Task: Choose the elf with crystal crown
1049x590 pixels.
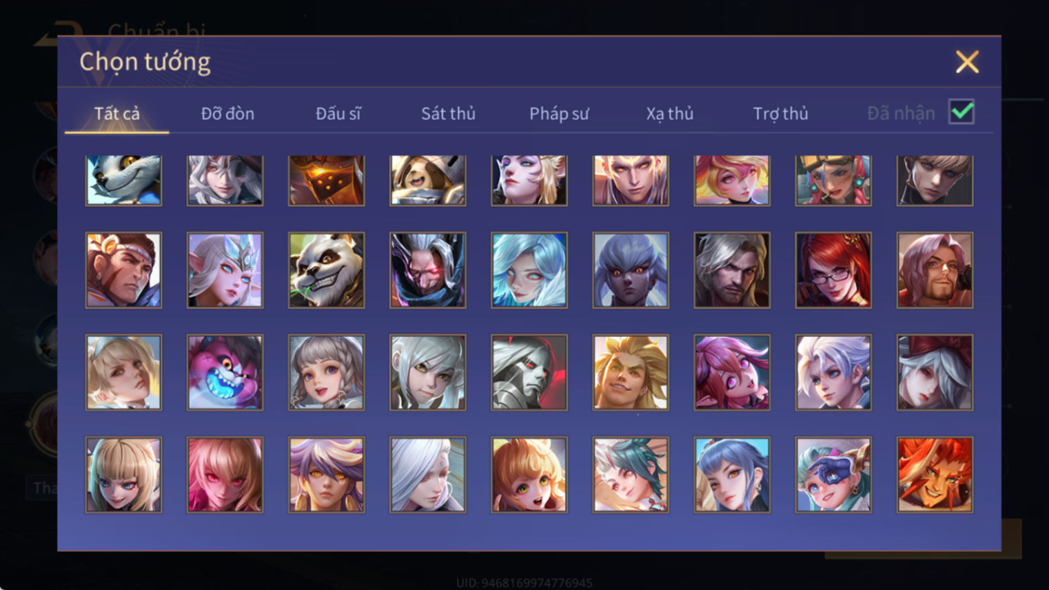Action: pos(225,270)
